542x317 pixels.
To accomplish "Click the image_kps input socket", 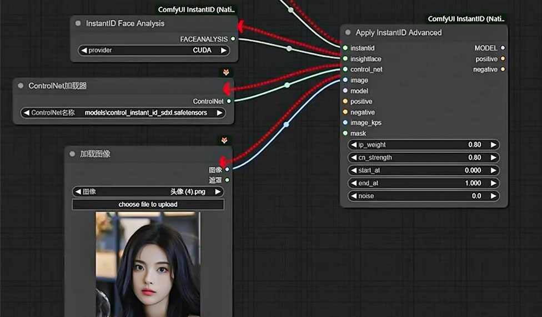I will 345,122.
